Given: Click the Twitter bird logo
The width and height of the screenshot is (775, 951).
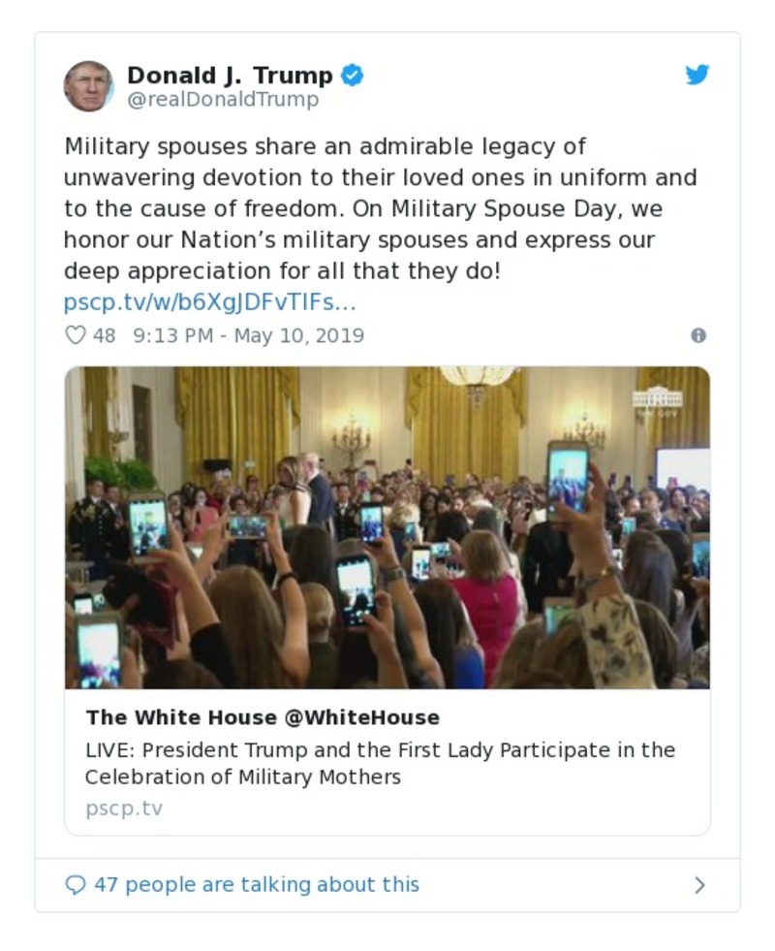Looking at the screenshot, I should coord(697,76).
